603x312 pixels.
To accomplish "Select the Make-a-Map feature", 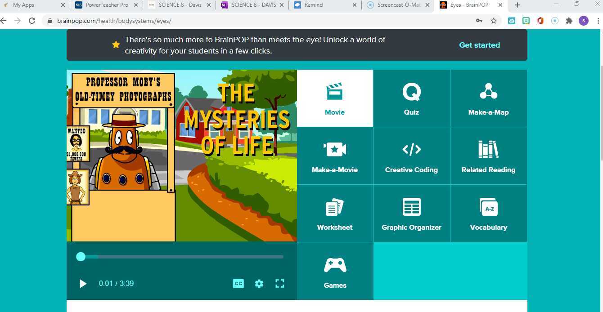I will click(488, 98).
